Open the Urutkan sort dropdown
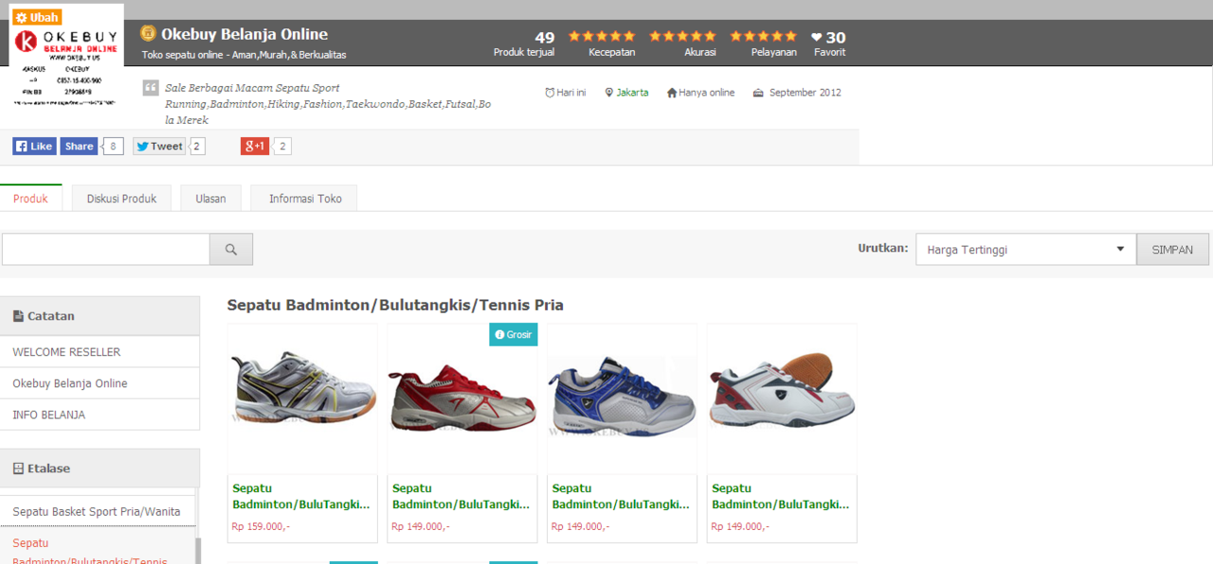The image size is (1213, 564). click(1025, 250)
